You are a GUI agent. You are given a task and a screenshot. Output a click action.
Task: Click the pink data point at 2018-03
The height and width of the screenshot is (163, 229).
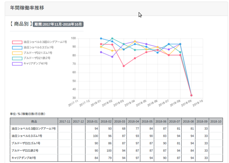124,66
